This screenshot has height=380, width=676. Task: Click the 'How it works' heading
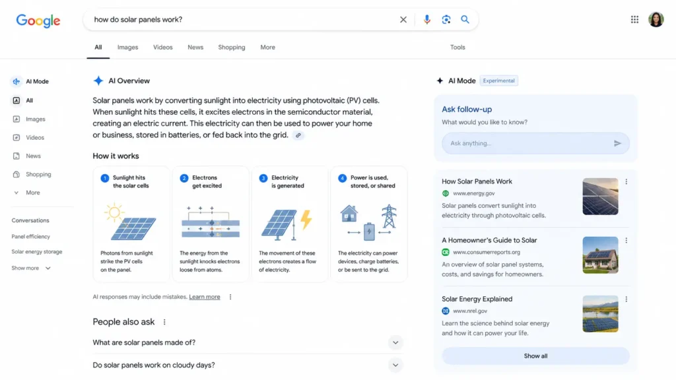[116, 156]
